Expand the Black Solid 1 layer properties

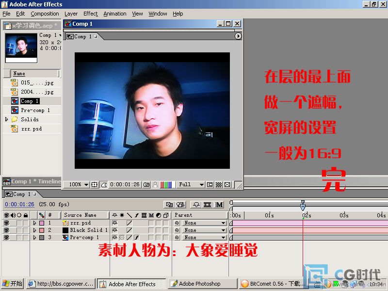[34, 230]
